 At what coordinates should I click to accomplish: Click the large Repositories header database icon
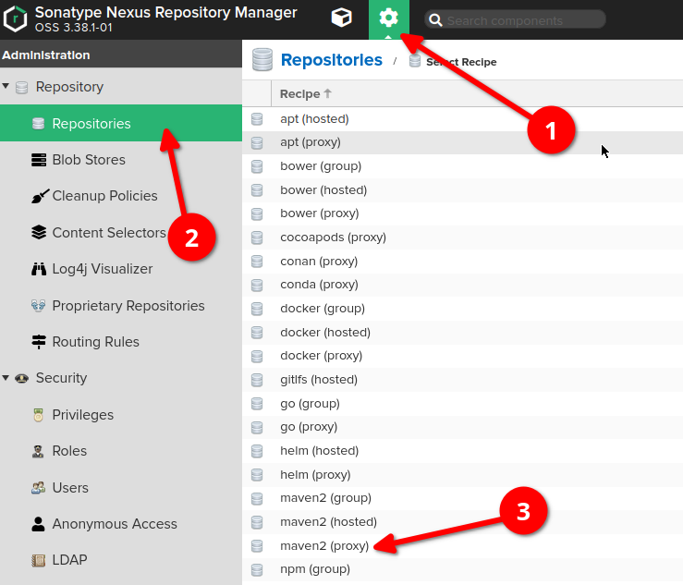pyautogui.click(x=262, y=60)
